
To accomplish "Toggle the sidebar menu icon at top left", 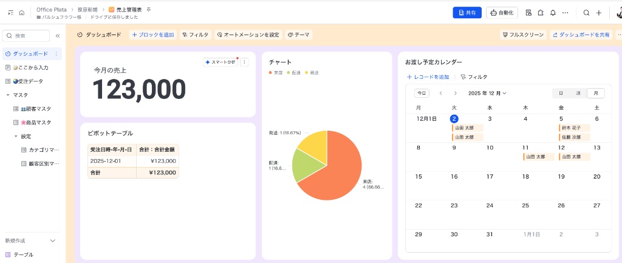I will click(11, 13).
